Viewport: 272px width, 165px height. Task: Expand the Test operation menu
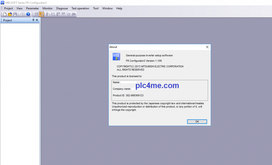click(80, 8)
